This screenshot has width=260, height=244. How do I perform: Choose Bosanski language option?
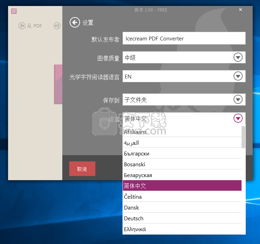[x=182, y=164]
